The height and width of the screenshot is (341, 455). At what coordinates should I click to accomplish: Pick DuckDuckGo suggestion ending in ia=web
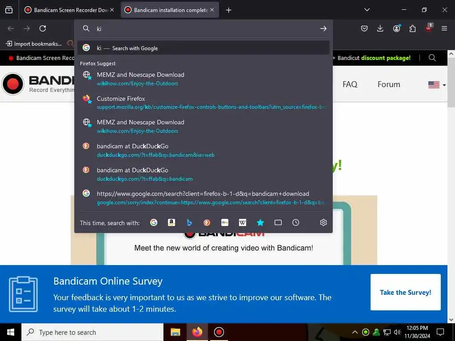(x=204, y=150)
